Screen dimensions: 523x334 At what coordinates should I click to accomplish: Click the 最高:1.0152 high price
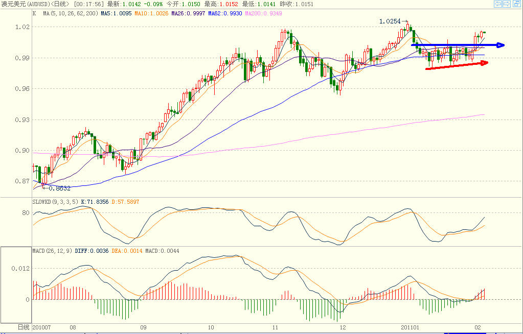coord(221,4)
